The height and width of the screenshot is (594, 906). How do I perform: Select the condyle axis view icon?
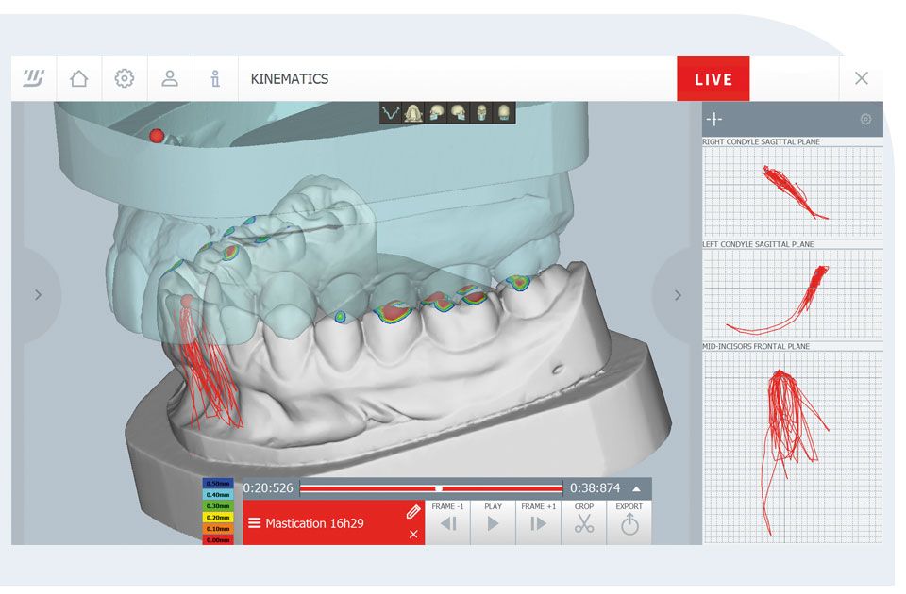coord(391,113)
